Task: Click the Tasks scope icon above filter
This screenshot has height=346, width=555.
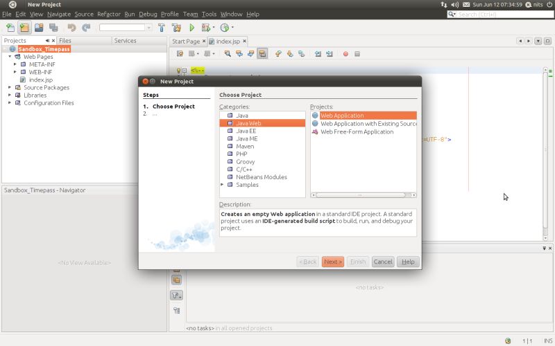Action: click(x=177, y=280)
